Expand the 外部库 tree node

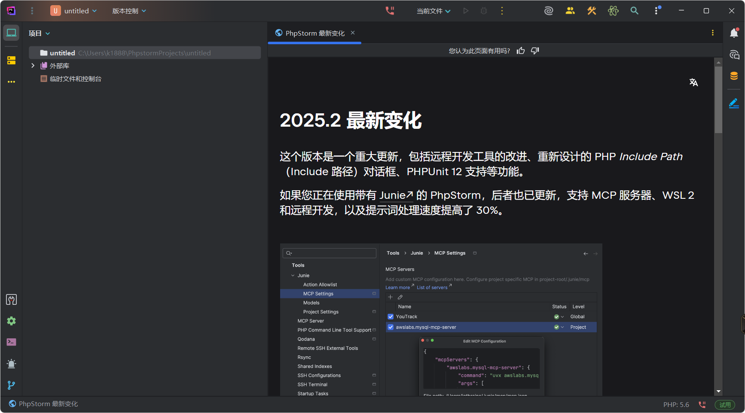33,66
